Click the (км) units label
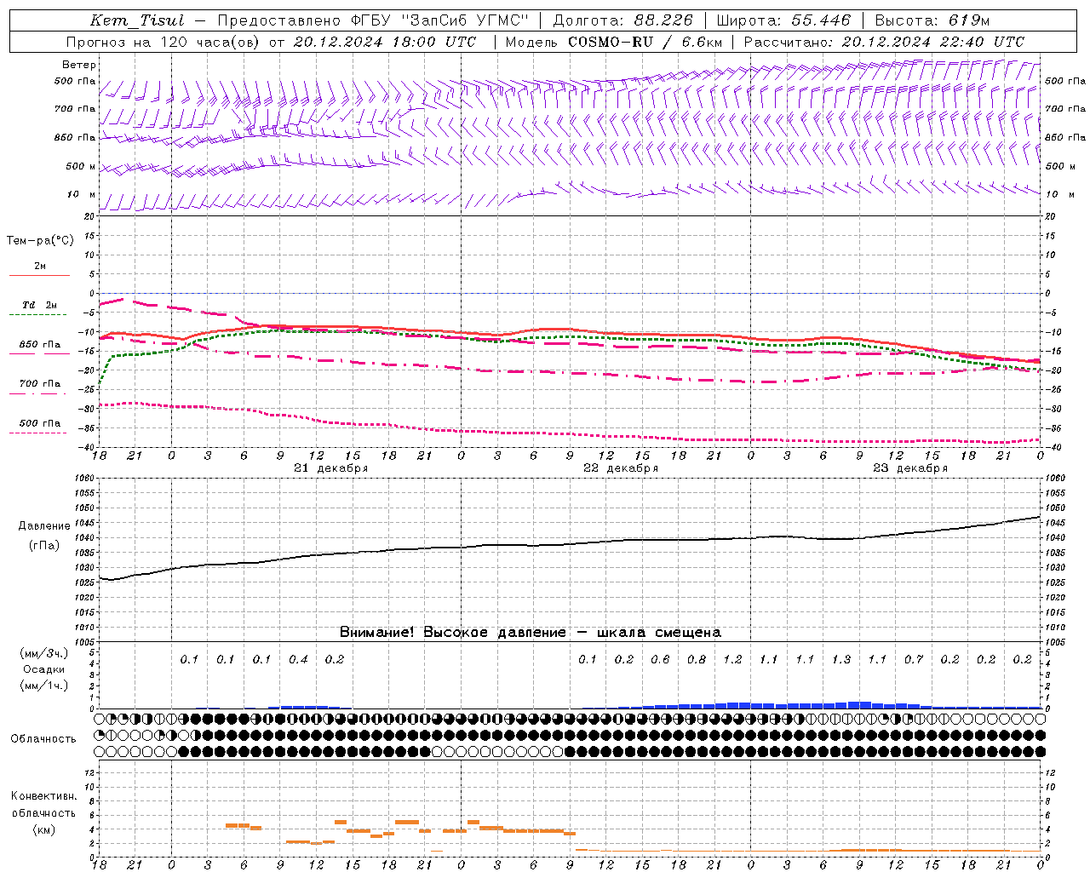Screen dimensions: 1090x872 [x=43, y=829]
